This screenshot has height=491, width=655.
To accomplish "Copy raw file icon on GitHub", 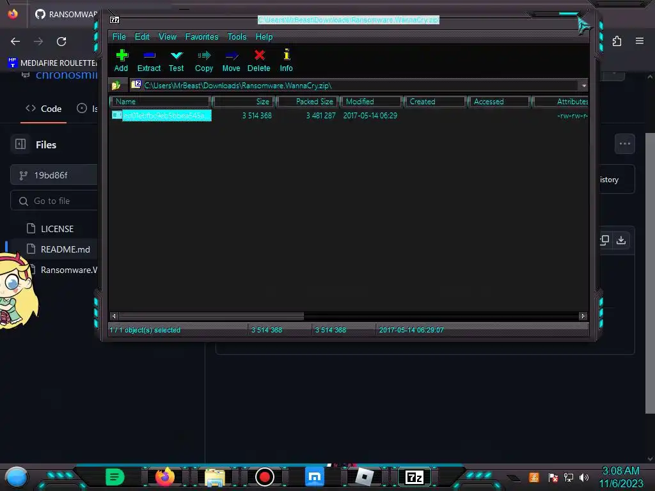I will click(604, 240).
